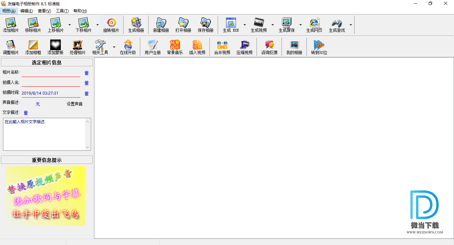Click the description box scrollbar up arrow
Screen dimensions: 454x245
tap(88, 121)
